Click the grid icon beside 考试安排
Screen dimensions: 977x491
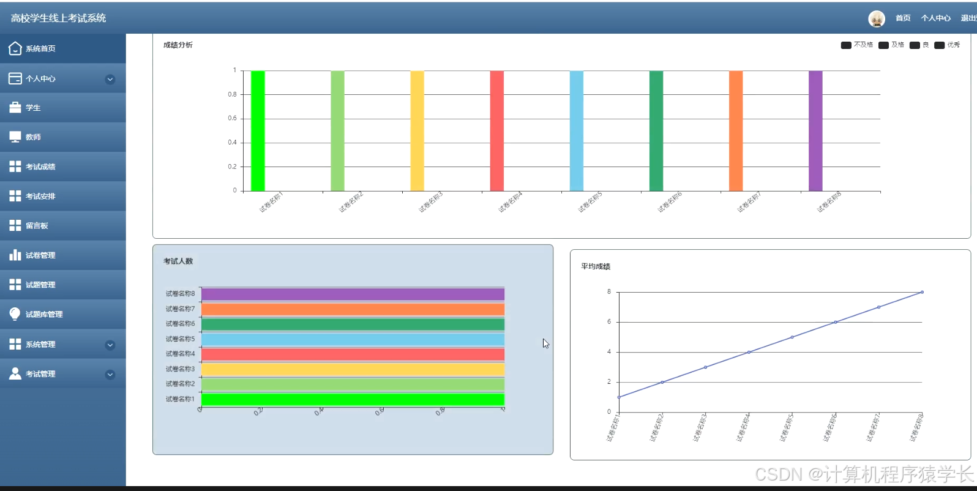pos(15,196)
